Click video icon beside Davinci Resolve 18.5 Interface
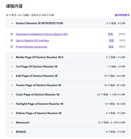Screen dimensions: 131x139 point(12,40)
